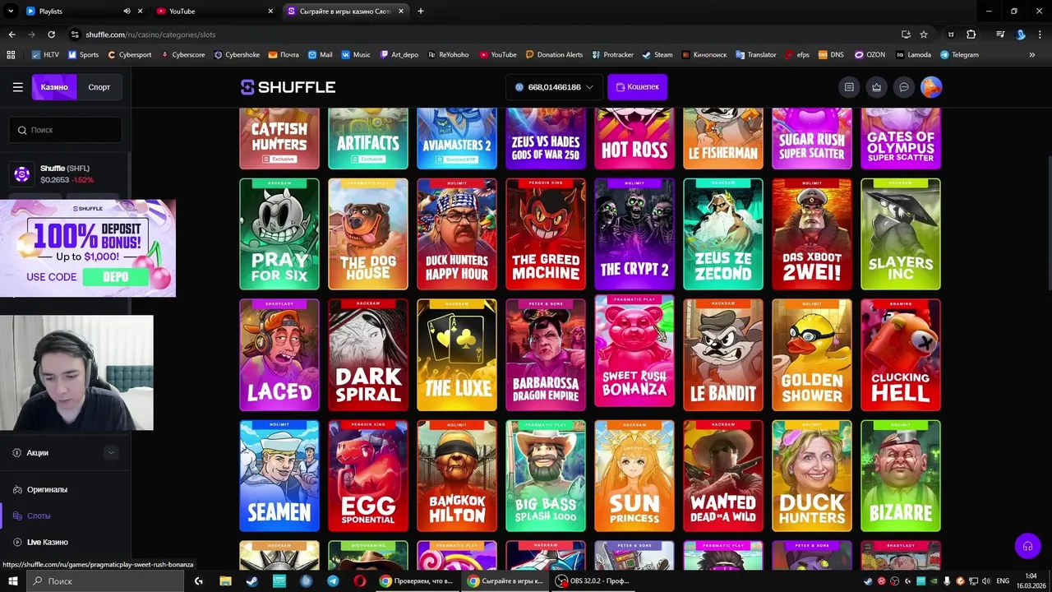Open The Greed Machine slot
Screen dimensions: 1052x592
pyautogui.click(x=546, y=234)
